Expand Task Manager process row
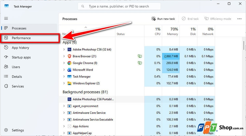This screenshot has height=136, width=246. 64,77
